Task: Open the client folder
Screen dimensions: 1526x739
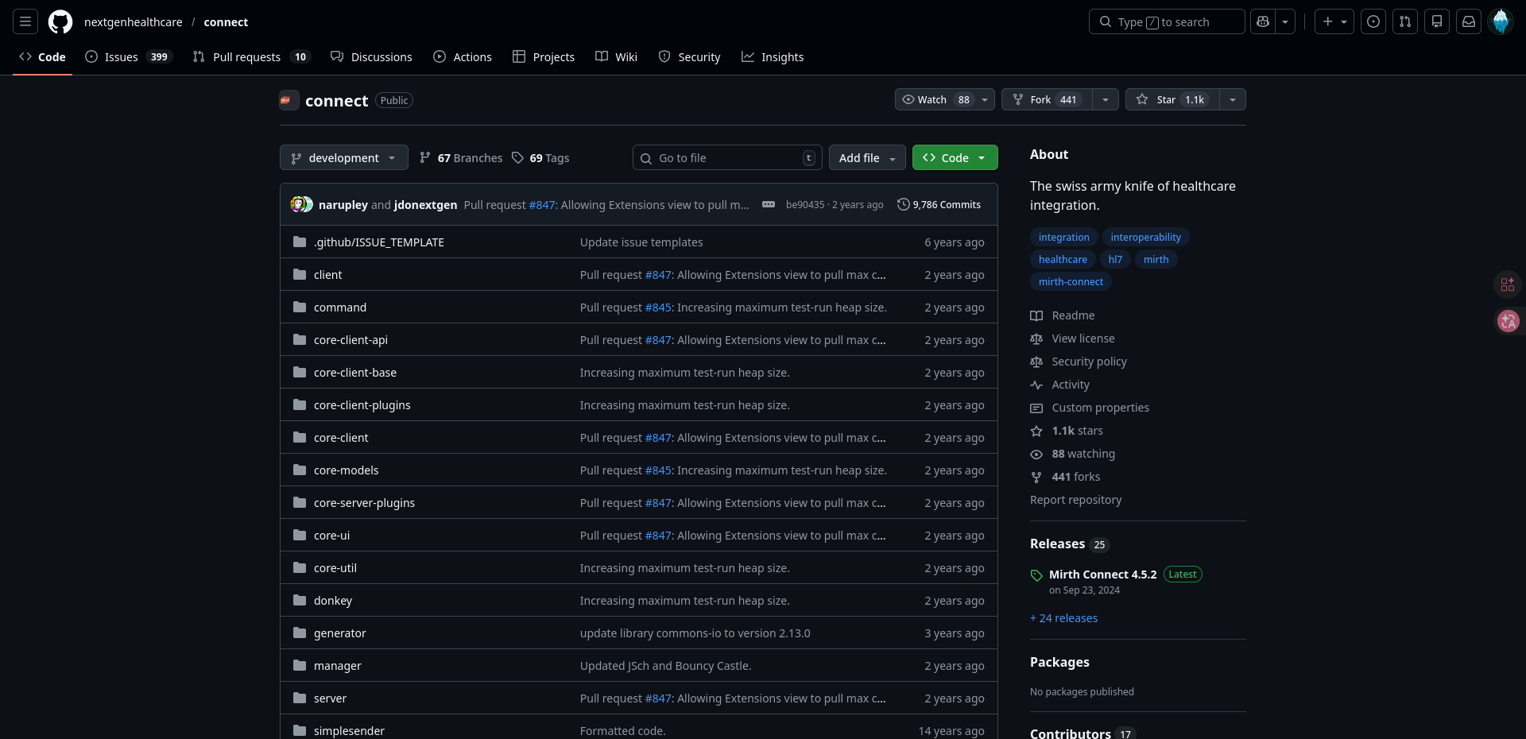Action: tap(328, 275)
